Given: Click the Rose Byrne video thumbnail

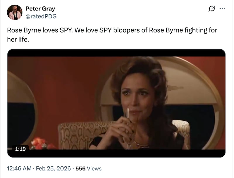Looking at the screenshot, I should (x=117, y=104).
